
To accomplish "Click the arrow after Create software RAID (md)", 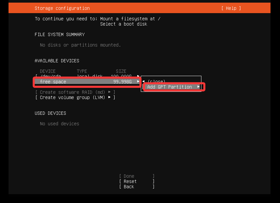I will point(109,92).
